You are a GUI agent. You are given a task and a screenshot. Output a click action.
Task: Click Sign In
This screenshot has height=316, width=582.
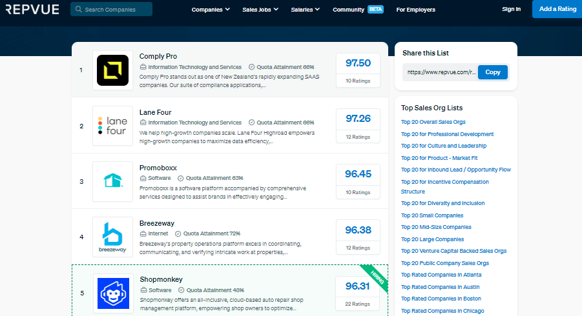click(511, 9)
